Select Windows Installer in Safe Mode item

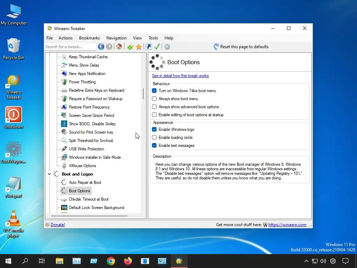tap(95, 157)
